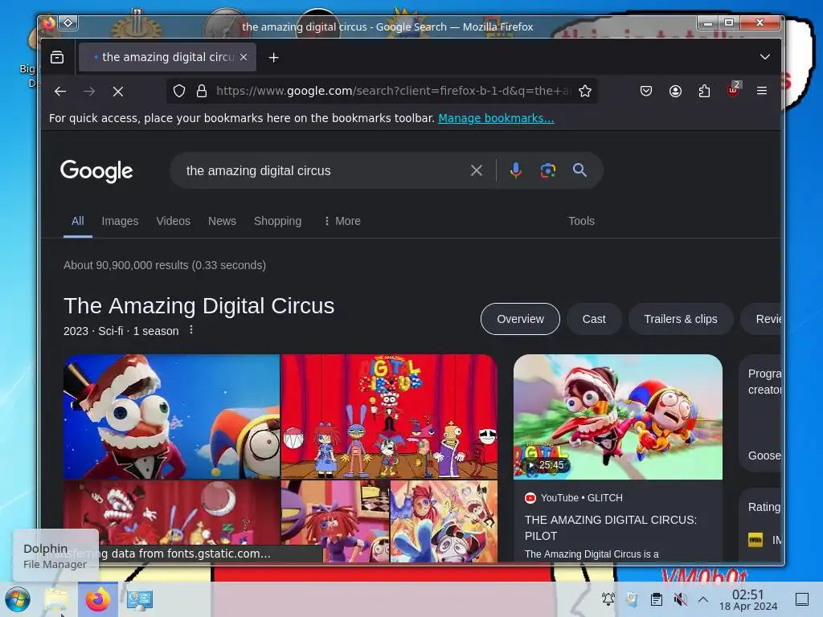Open the window menu icon in titlebar
Image resolution: width=823 pixels, height=617 pixels.
point(48,22)
